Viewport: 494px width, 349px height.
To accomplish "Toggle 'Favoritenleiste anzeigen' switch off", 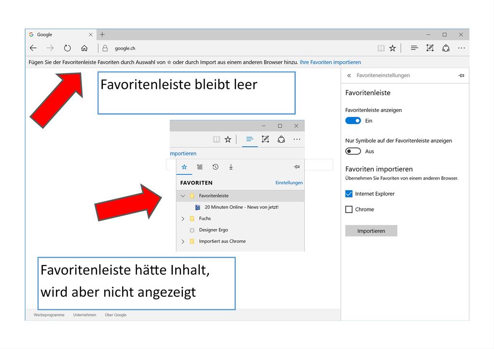I will coord(353,120).
